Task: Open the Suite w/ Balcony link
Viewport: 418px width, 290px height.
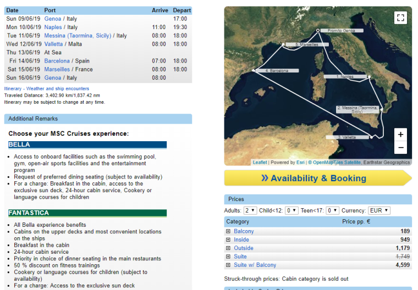Action: point(255,265)
